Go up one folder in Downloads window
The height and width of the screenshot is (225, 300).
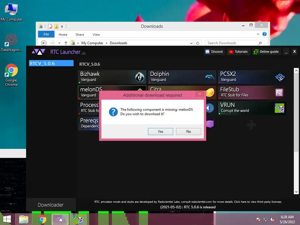pyautogui.click(x=66, y=43)
